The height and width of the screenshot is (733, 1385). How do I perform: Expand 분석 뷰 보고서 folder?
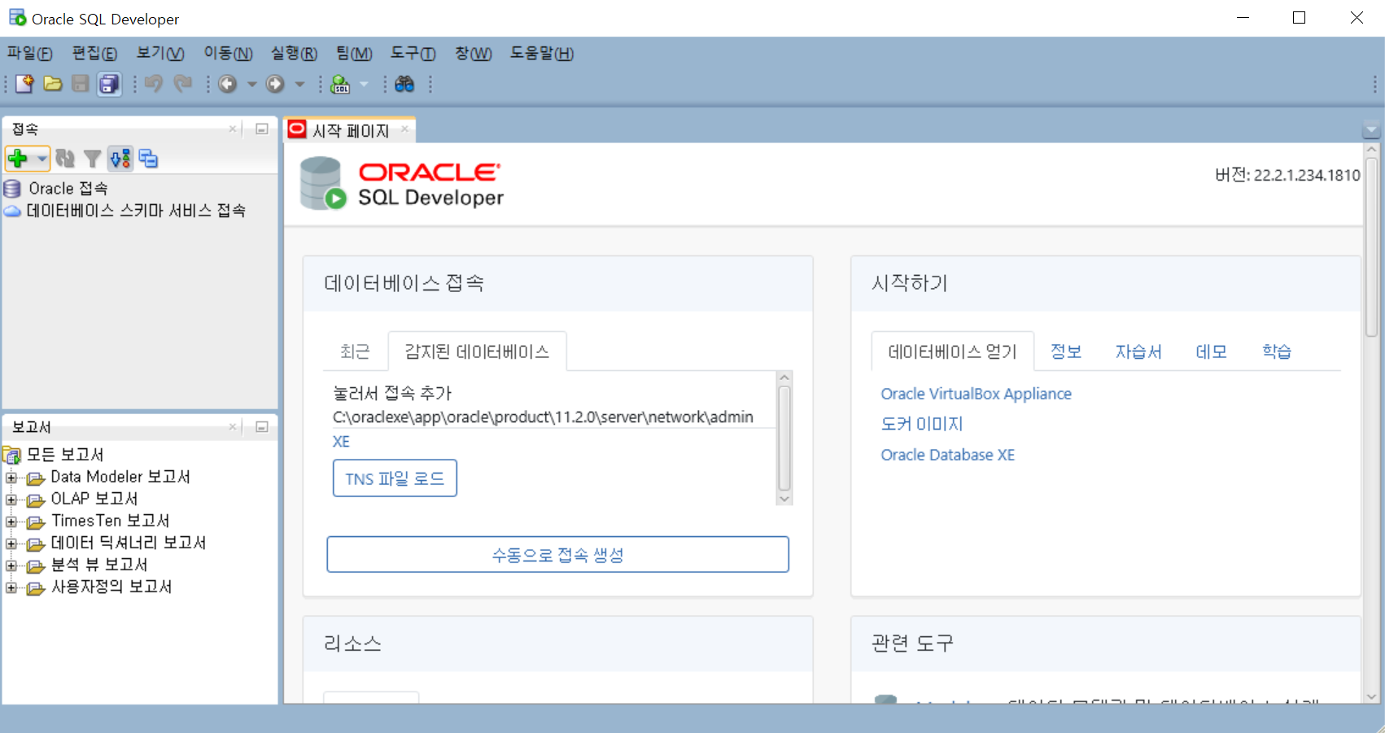click(x=11, y=565)
